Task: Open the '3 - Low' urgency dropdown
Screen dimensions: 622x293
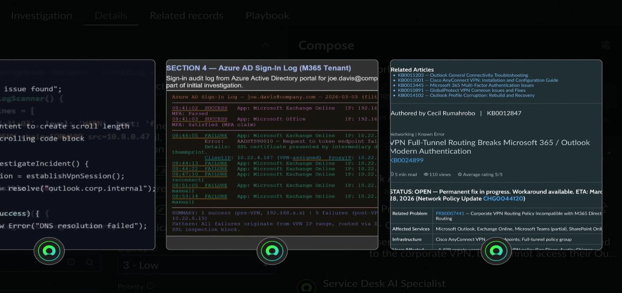Action: click(x=197, y=265)
